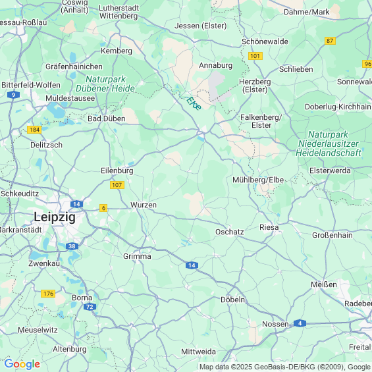Select the Naturpark Niederlausitzer Heidelandschaft label
This screenshot has height=372, width=372.
tap(329, 144)
